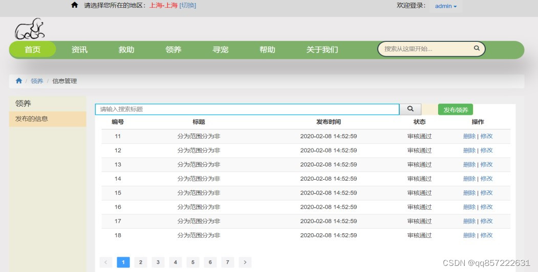This screenshot has height=272, width=538.
Task: Edit record 14 via 修改 link
Action: 486,179
